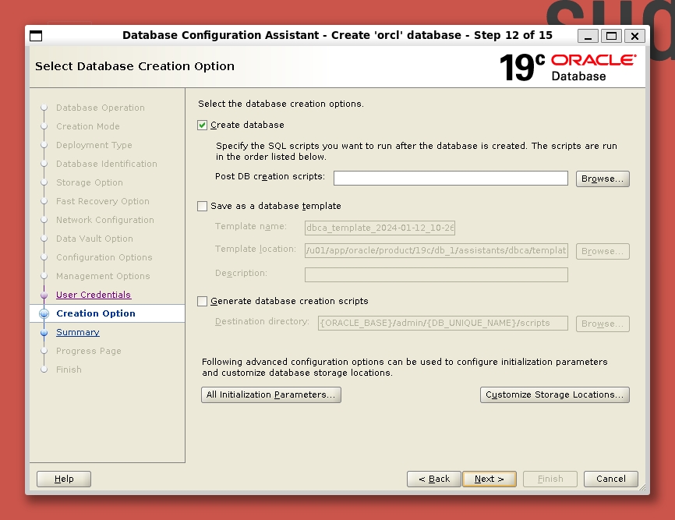
Task: Enable Save as a database template
Action: 203,206
